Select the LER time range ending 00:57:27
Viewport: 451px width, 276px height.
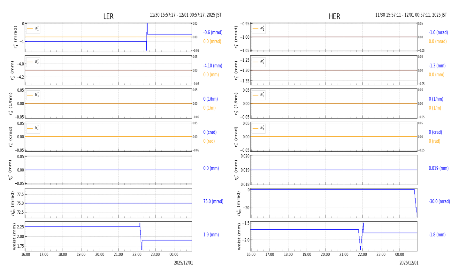pyautogui.click(x=186, y=15)
